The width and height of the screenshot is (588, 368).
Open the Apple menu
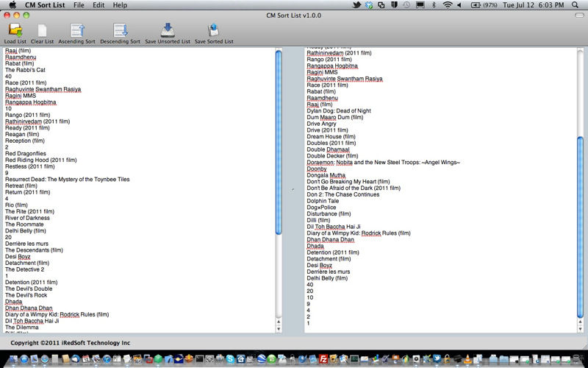click(x=12, y=5)
